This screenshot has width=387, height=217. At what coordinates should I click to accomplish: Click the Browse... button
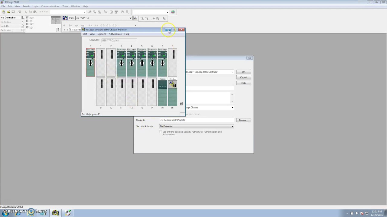(x=243, y=121)
